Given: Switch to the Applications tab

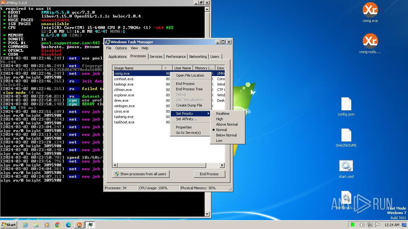Looking at the screenshot, I should [x=117, y=57].
